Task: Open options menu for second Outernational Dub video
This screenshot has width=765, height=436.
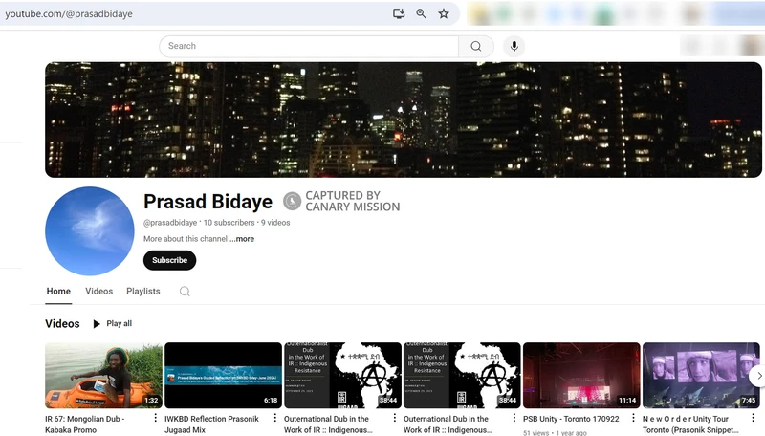Action: tap(514, 418)
